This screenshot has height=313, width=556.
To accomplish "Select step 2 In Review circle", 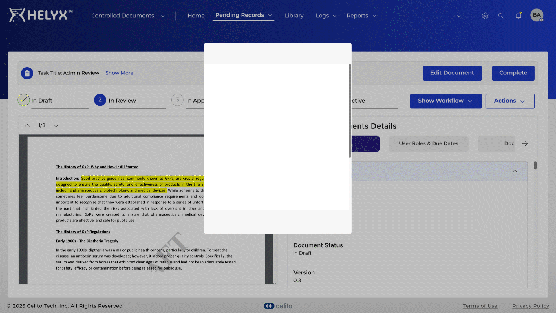I will (x=100, y=100).
